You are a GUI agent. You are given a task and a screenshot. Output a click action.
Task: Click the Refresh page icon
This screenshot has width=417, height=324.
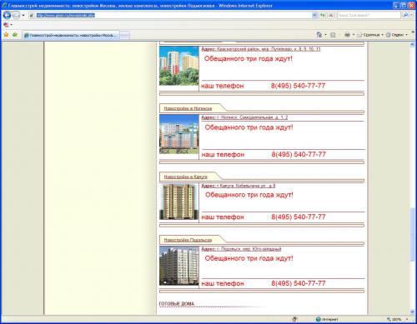323,15
